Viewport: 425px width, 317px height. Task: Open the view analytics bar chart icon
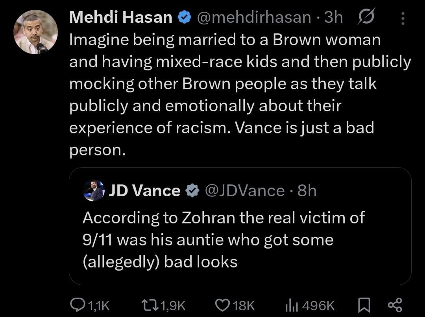291,305
